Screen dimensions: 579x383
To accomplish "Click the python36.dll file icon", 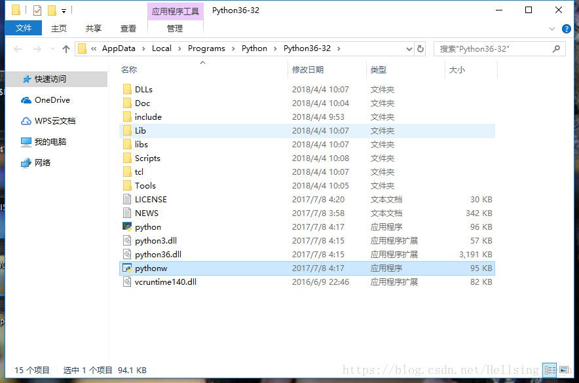I will coord(127,254).
